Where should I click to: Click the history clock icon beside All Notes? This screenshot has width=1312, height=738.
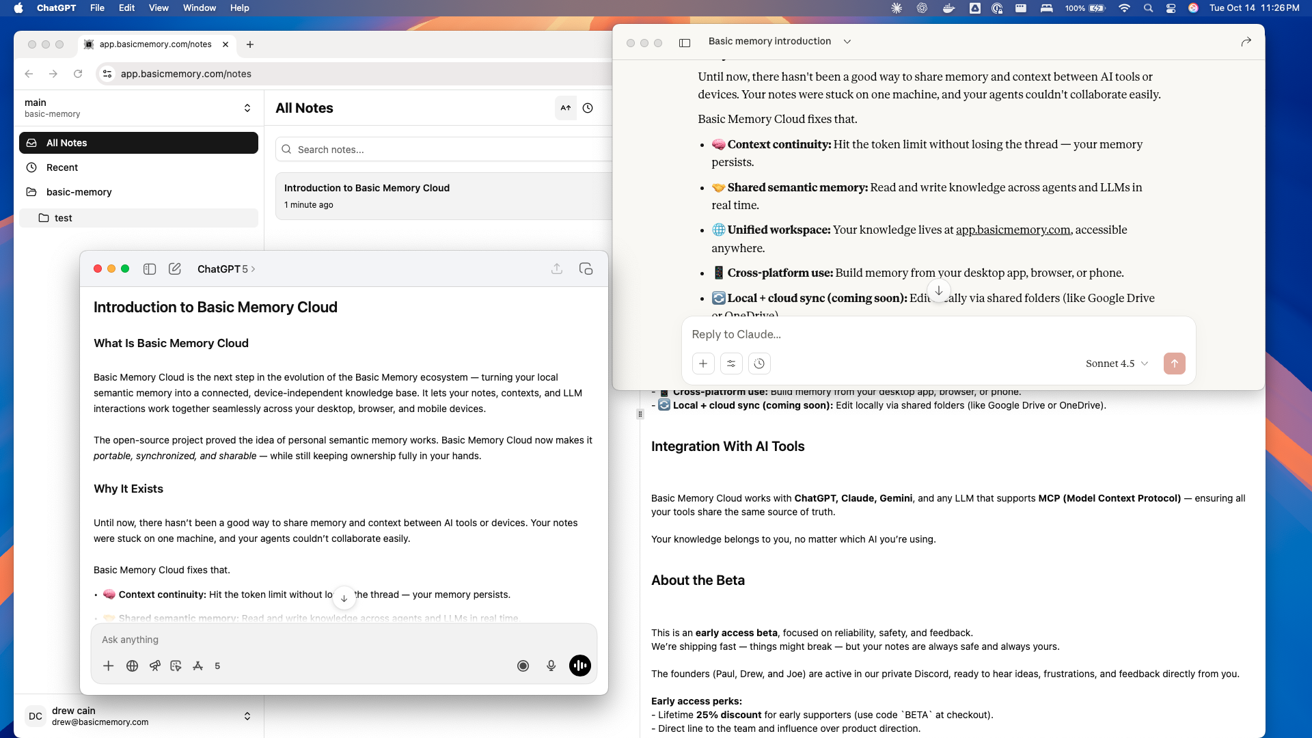pos(588,108)
